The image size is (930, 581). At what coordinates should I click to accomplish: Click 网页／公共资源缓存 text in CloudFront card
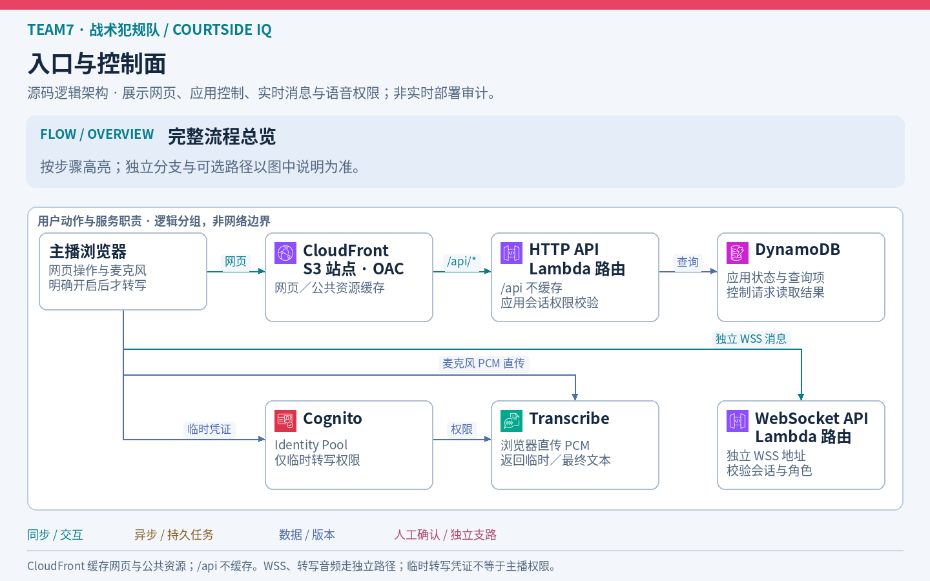click(329, 287)
